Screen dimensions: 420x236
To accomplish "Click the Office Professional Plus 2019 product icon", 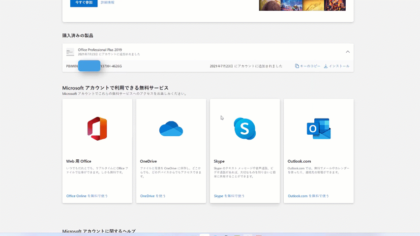I will point(70,52).
